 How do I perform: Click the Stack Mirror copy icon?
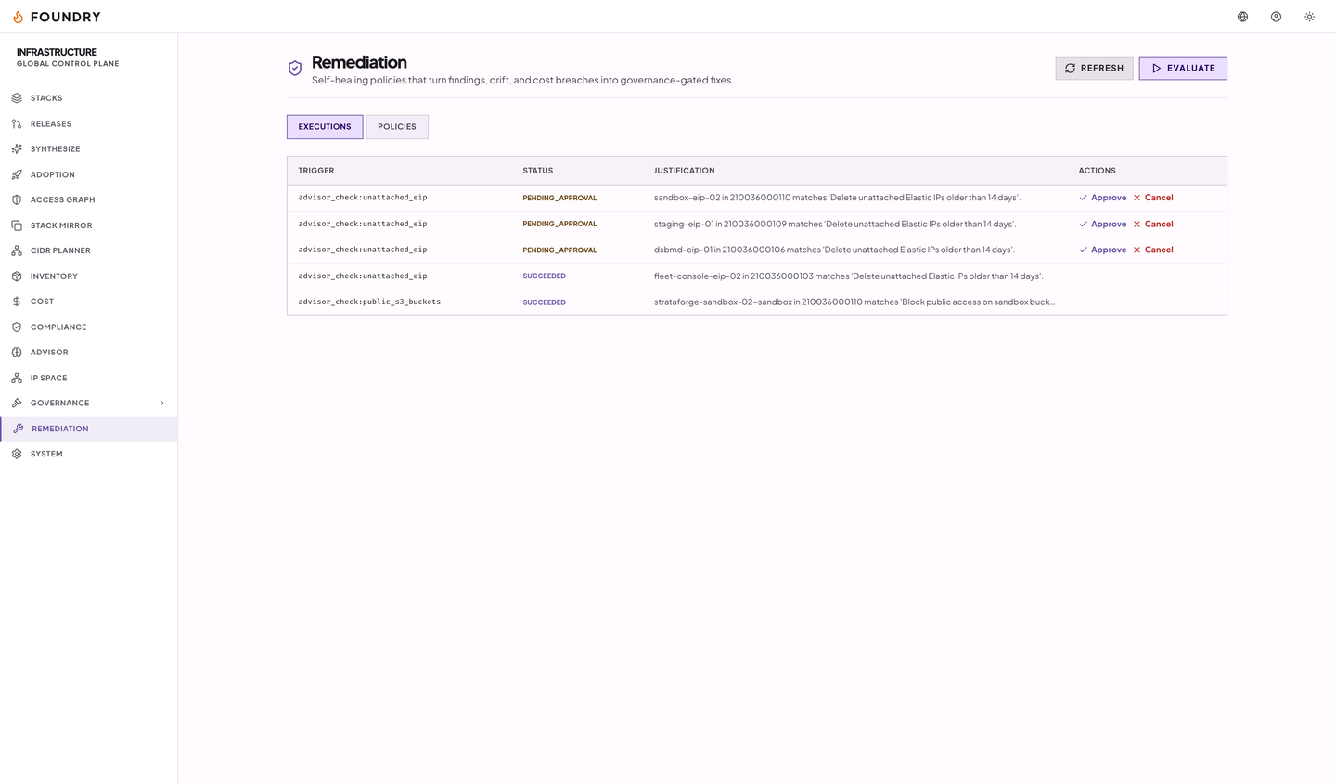pyautogui.click(x=17, y=225)
